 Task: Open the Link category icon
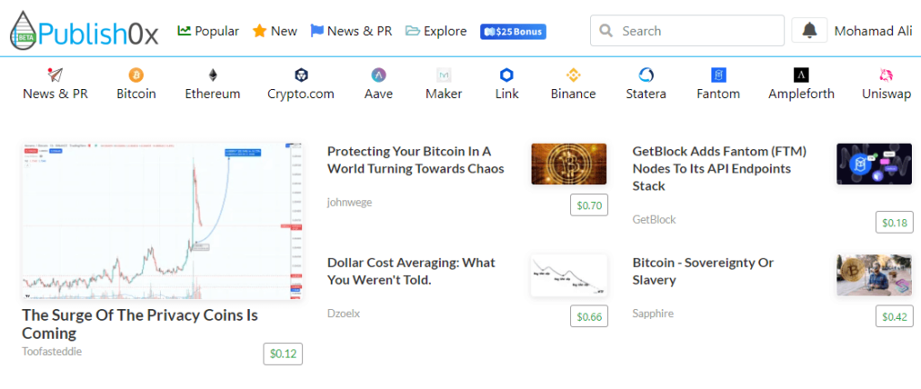tap(506, 75)
